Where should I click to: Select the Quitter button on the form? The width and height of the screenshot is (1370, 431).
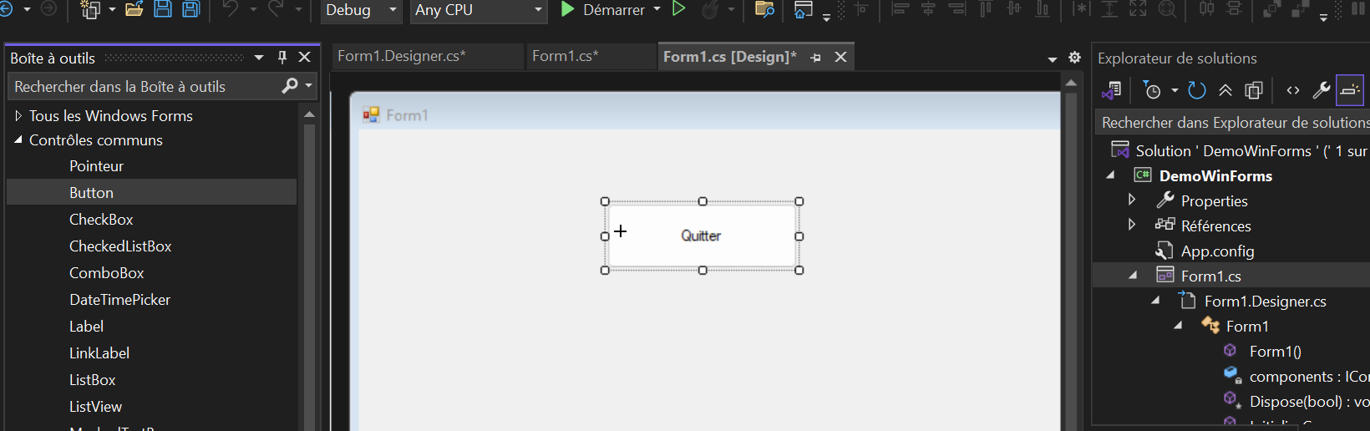[702, 236]
